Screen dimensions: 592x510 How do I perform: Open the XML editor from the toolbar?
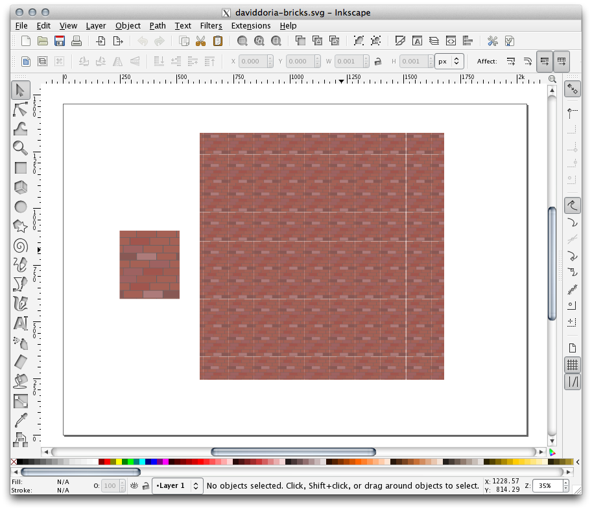[x=451, y=41]
